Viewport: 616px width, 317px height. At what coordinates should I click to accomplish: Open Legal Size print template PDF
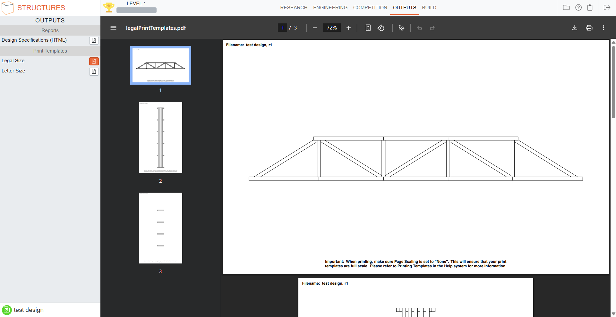pyautogui.click(x=94, y=61)
